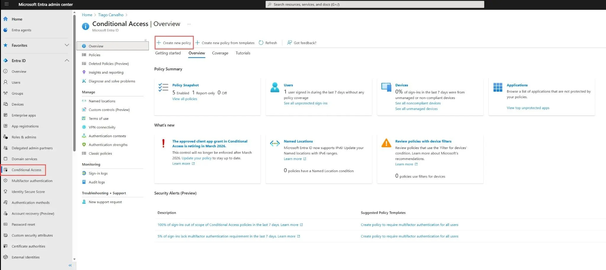
Task: Click Learn more under device filters card
Action: click(x=407, y=164)
